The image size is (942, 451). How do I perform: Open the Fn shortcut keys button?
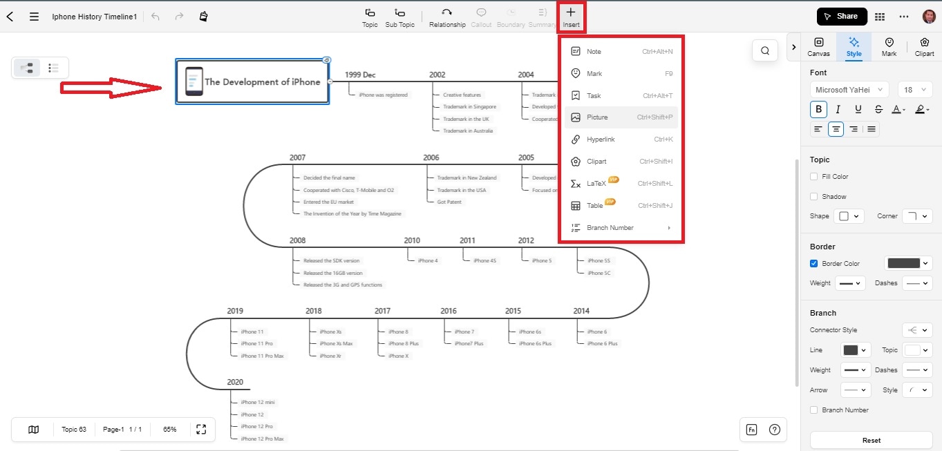(751, 430)
